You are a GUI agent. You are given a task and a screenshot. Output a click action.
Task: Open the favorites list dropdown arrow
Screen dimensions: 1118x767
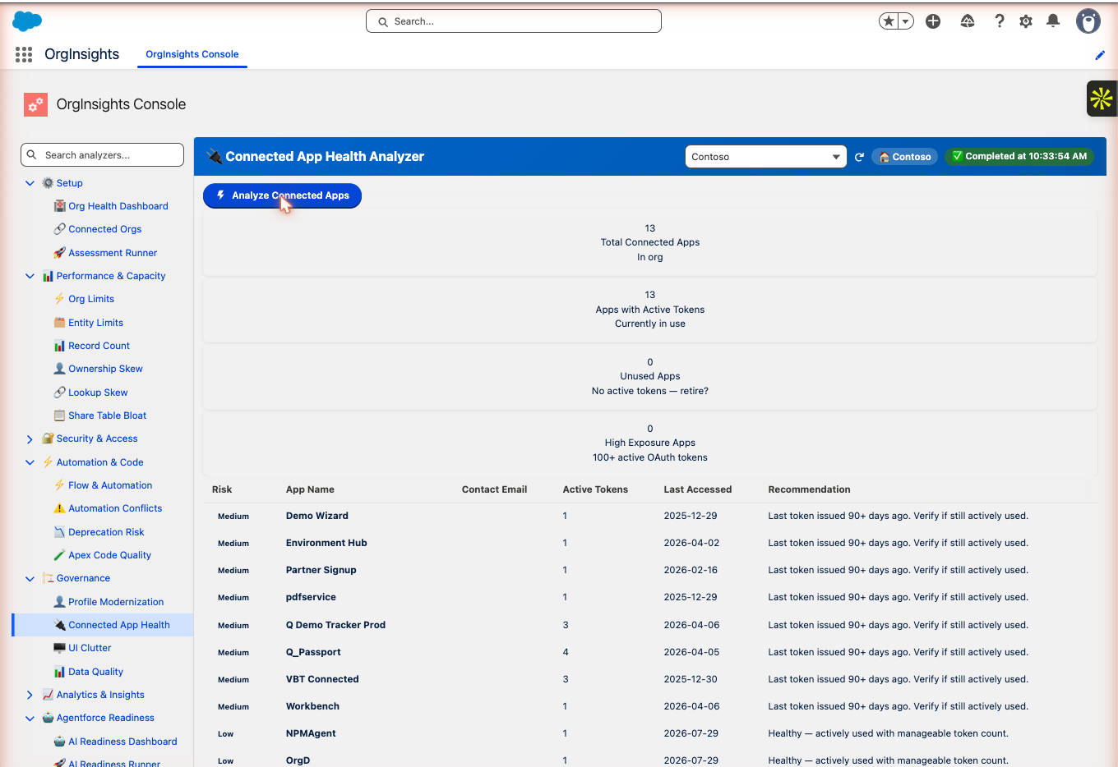906,21
